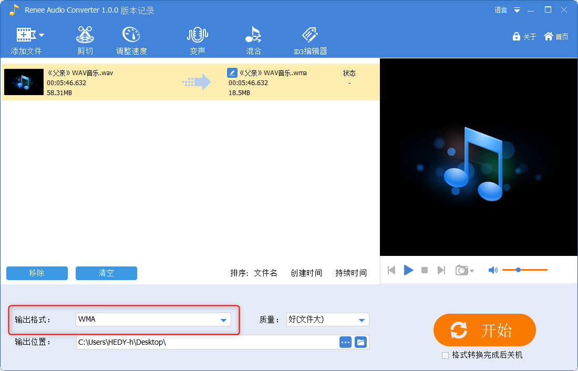
Task: Open the 调整速度 speed adjust tool
Action: [131, 40]
